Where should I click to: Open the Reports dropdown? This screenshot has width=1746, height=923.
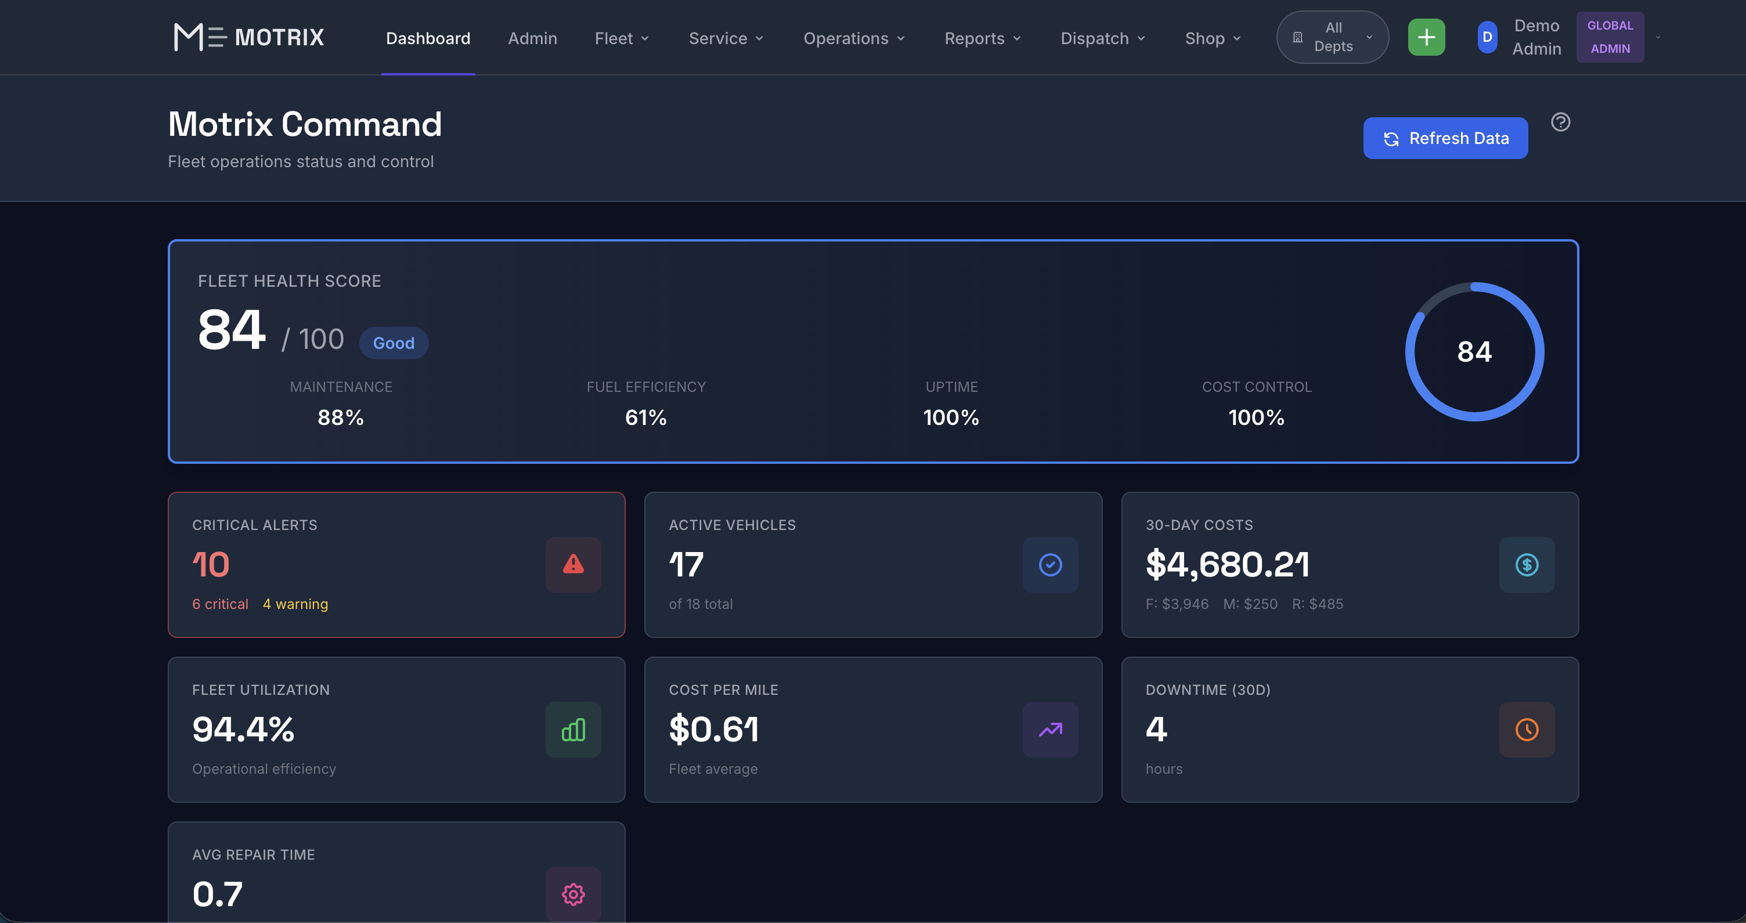point(982,38)
